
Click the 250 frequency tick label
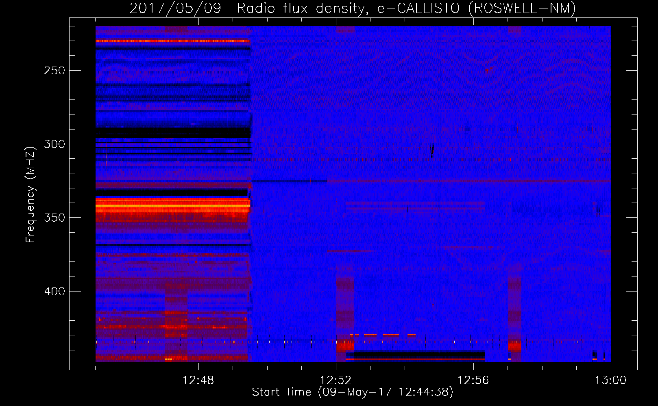click(54, 71)
